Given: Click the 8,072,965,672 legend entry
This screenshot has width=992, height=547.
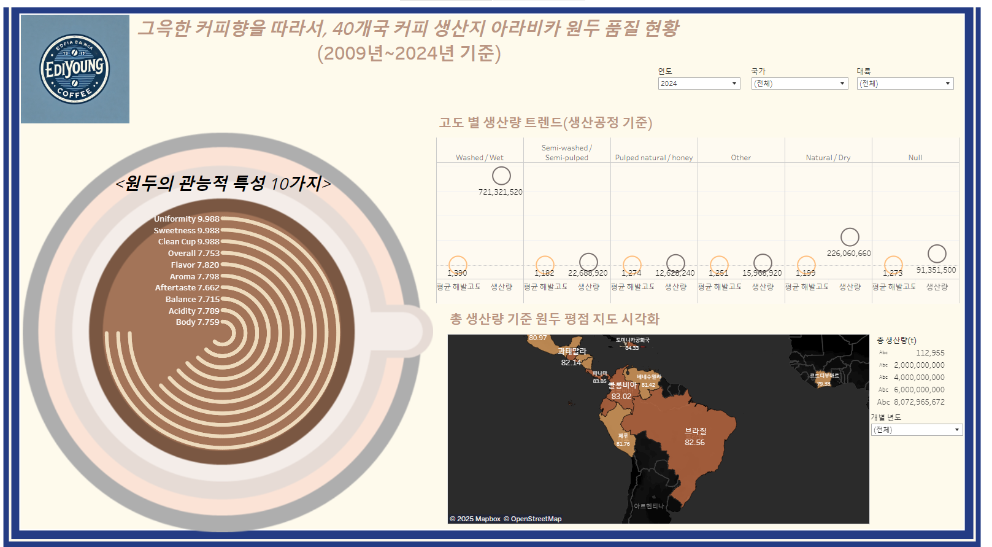Looking at the screenshot, I should [x=911, y=402].
